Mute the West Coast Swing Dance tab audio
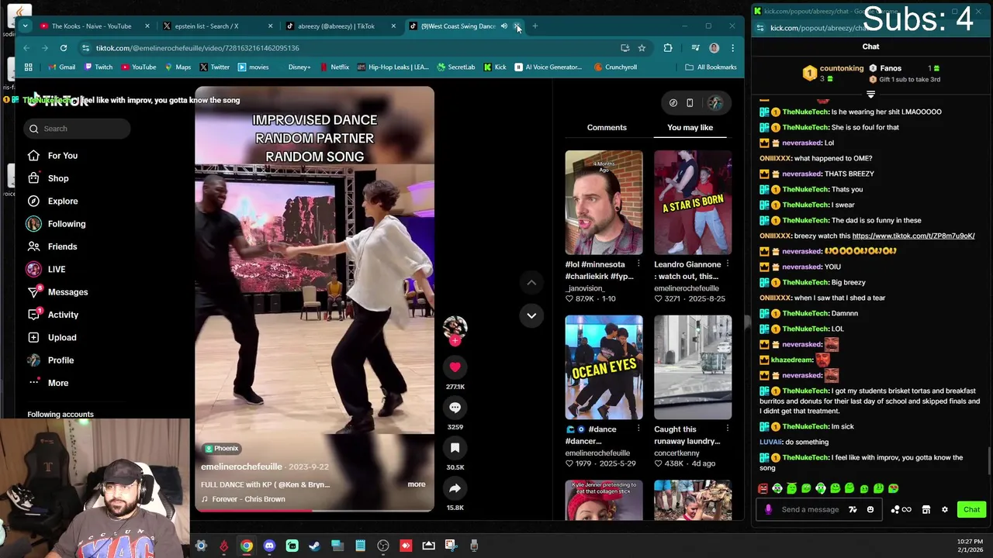Screen dimensions: 993x558 pyautogui.click(x=503, y=26)
